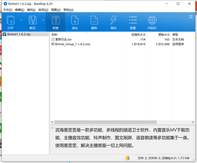This screenshot has height=163, width=197.
Task: Click the 测试 (Test archive) lightning icon
Action: (114, 22)
